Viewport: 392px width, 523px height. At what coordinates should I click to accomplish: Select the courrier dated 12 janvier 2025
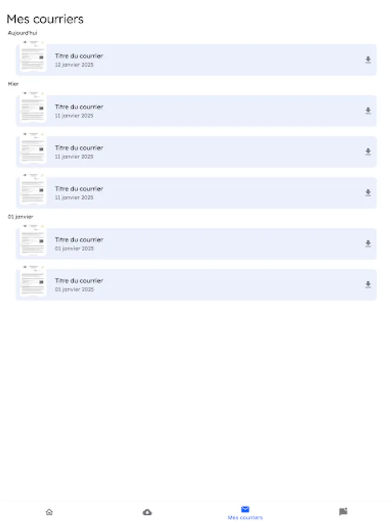pos(174,60)
